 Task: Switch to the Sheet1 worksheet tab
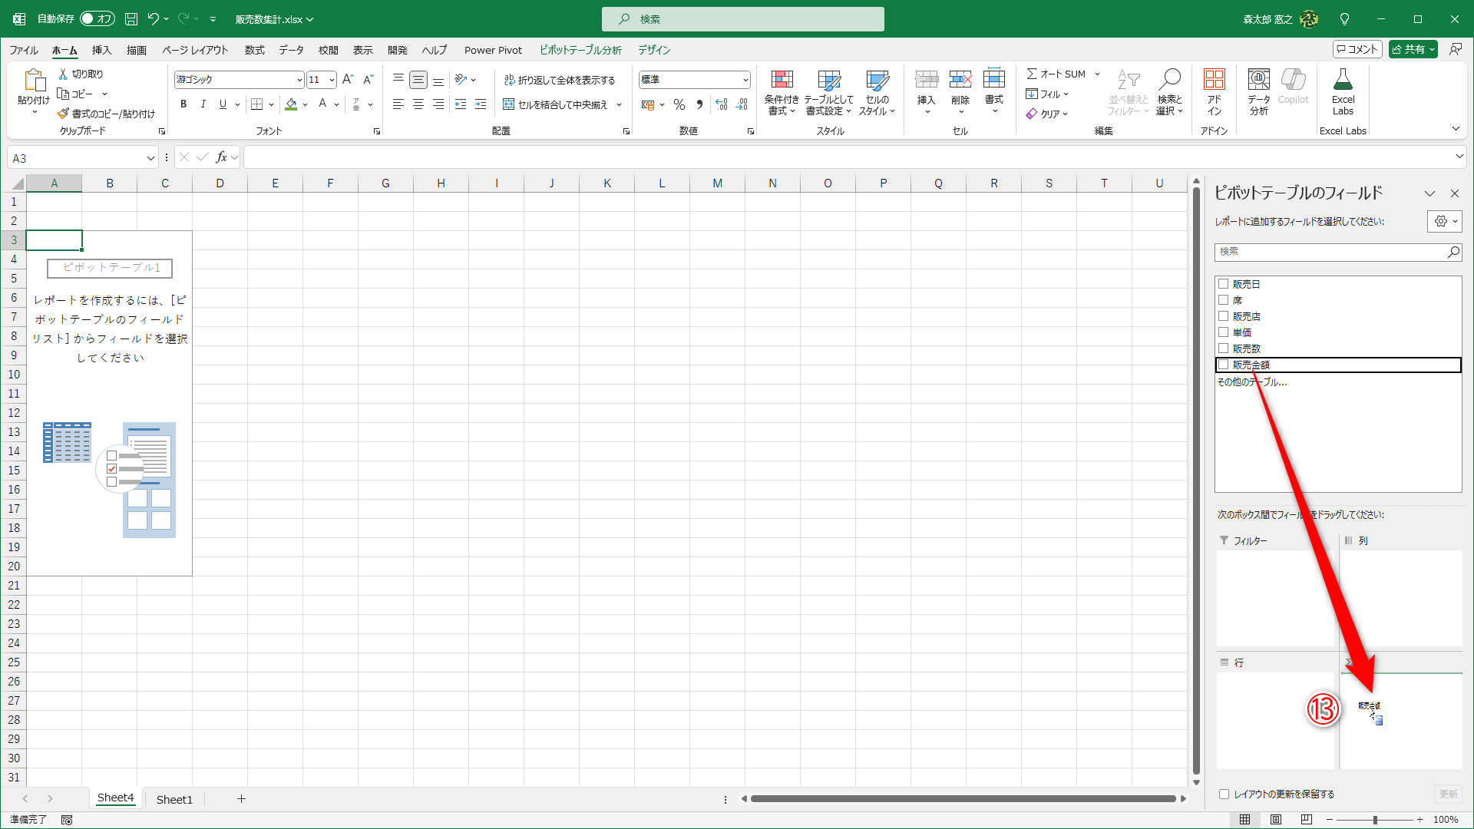click(x=174, y=799)
